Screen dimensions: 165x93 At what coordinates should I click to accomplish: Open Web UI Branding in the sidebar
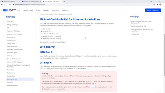[12, 86]
